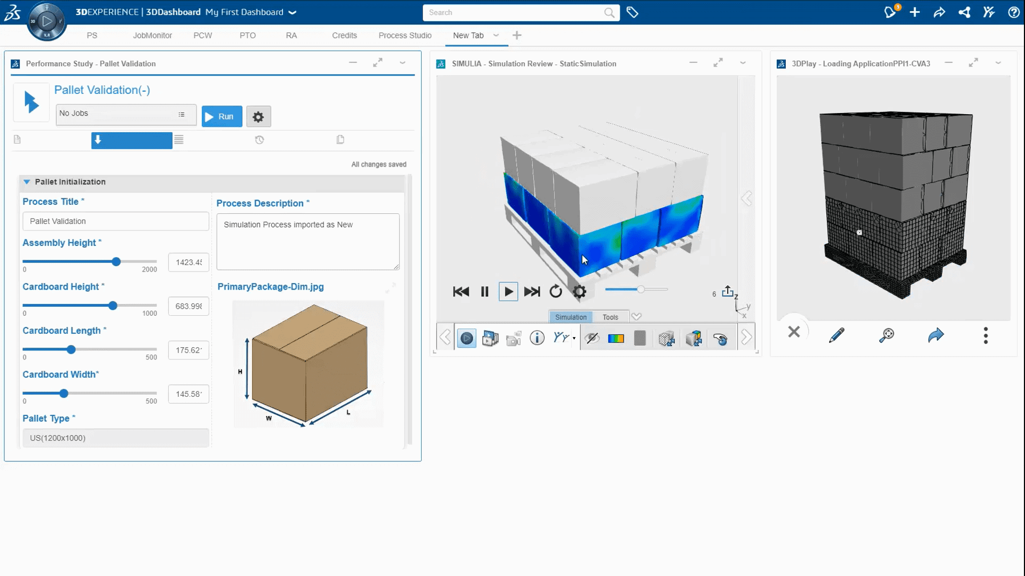Open the coordinate axes tool dropdown arrow
This screenshot has height=576, width=1025.
click(x=574, y=338)
